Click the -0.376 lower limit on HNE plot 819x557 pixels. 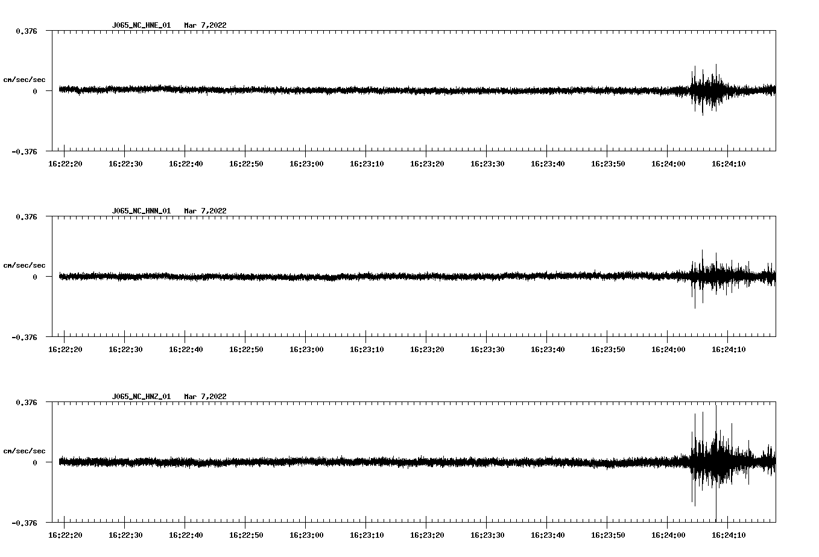(24, 151)
